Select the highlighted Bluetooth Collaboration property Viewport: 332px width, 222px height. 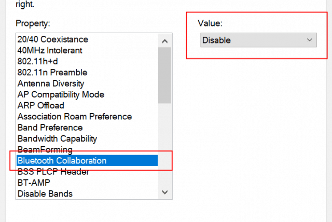pos(62,161)
